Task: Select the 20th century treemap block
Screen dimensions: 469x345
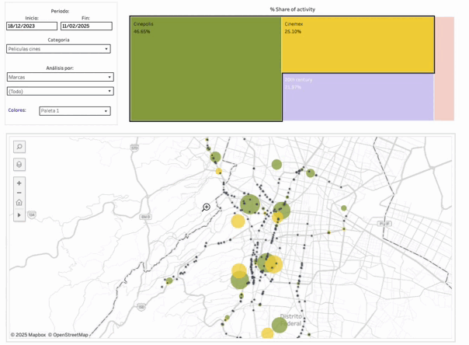Action: [x=358, y=97]
